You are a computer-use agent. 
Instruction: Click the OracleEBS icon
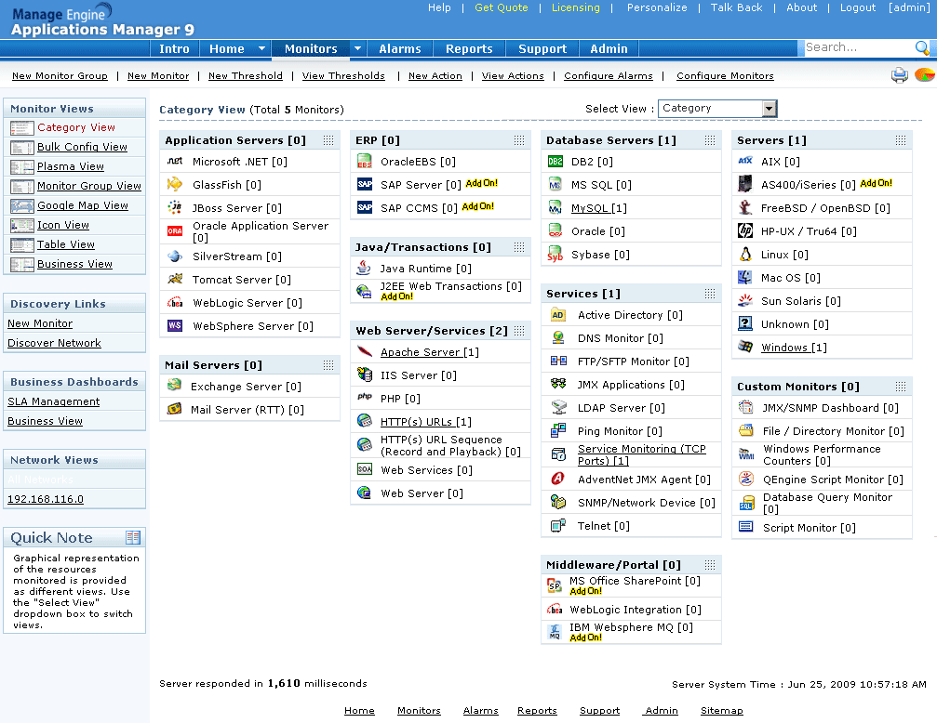coord(365,161)
